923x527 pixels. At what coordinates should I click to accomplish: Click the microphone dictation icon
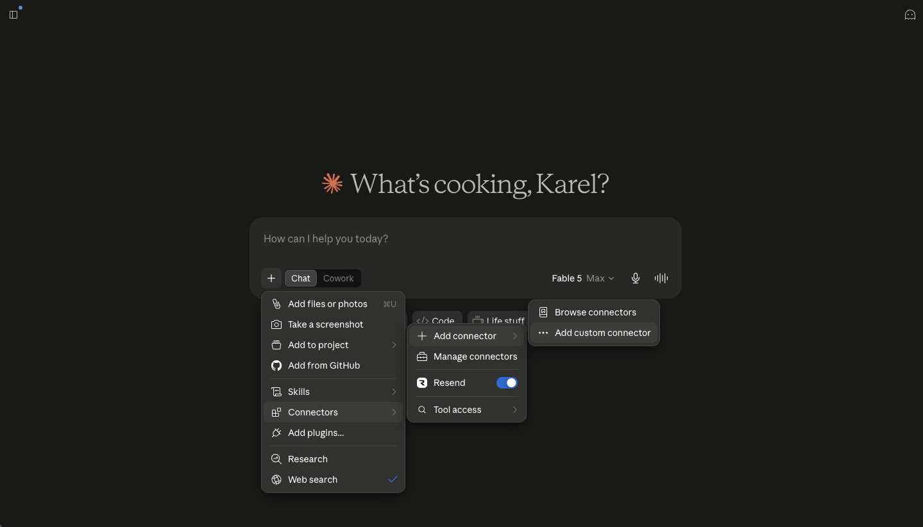point(635,278)
